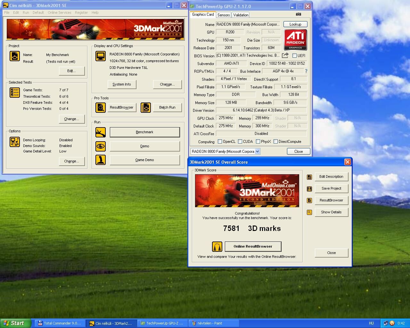Switch to névtelen - Paint in the taskbar

pyautogui.click(x=214, y=323)
